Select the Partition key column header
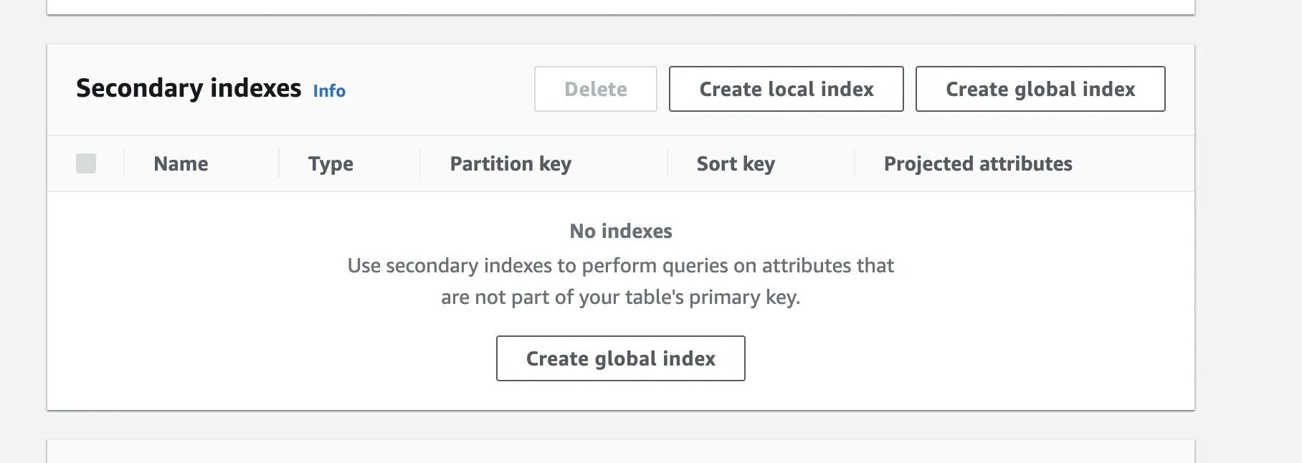Viewport: 1302px width, 463px height. point(510,163)
